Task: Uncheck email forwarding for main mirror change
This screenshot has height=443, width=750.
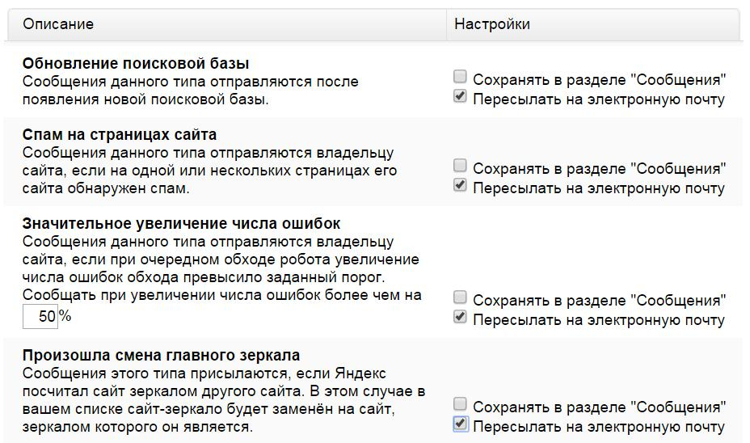Action: coord(460,424)
